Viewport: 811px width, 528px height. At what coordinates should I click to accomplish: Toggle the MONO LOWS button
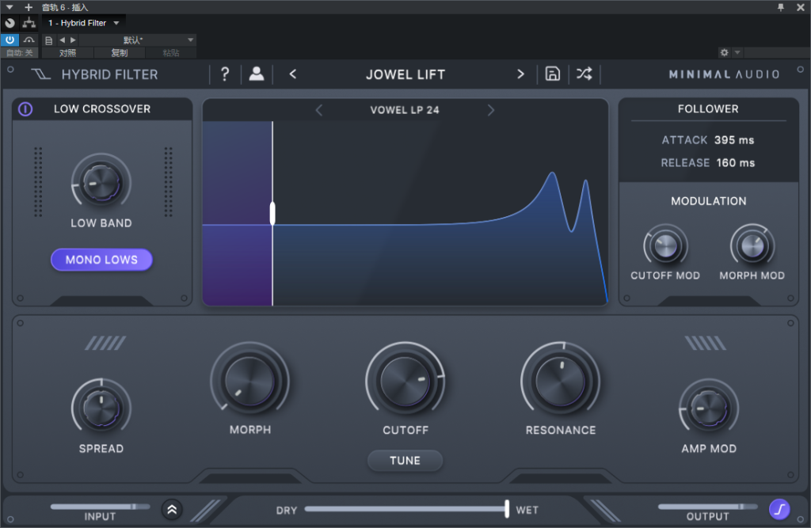(x=101, y=260)
